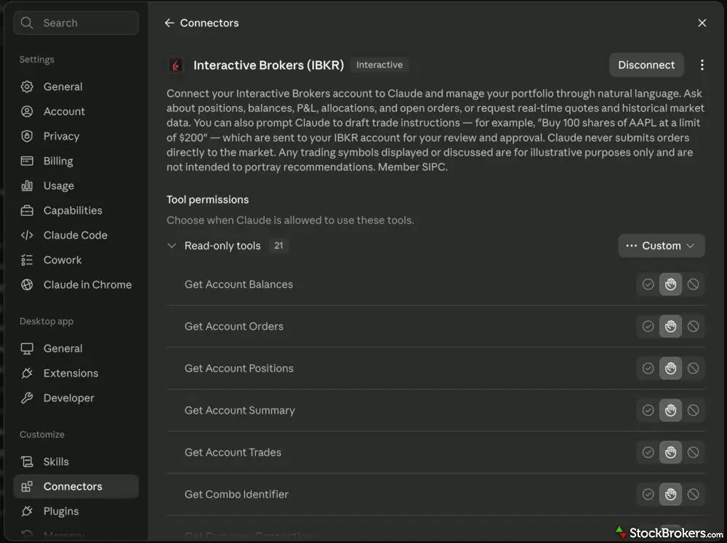Block the Get Account Orders tool
The image size is (727, 543).
(x=693, y=326)
